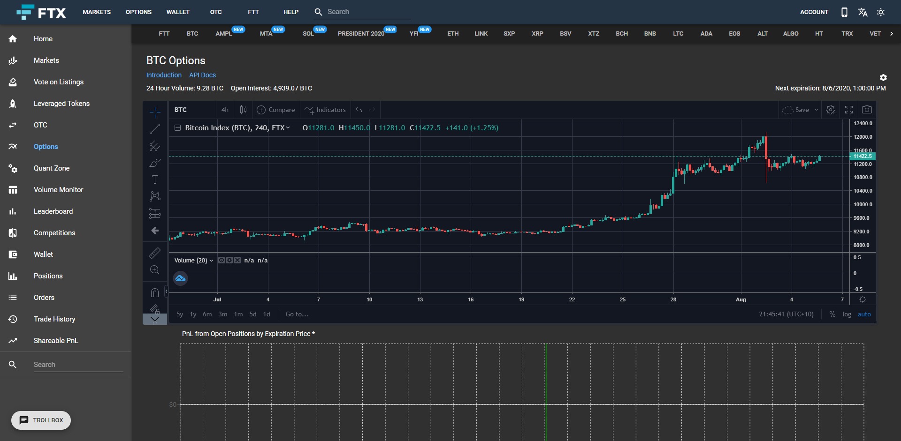The image size is (901, 441).
Task: Click the sidebar Search field
Action: click(78, 365)
